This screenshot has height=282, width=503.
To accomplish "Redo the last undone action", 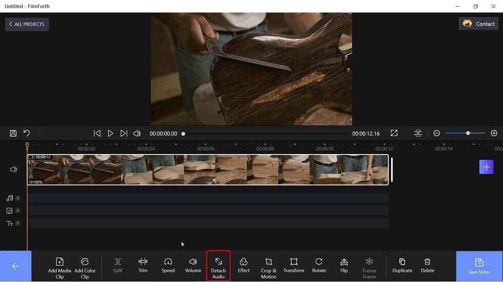I will pos(40,134).
